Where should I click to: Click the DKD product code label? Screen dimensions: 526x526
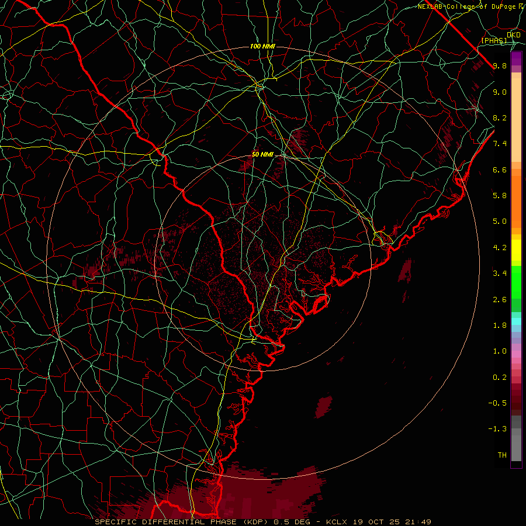click(x=514, y=34)
